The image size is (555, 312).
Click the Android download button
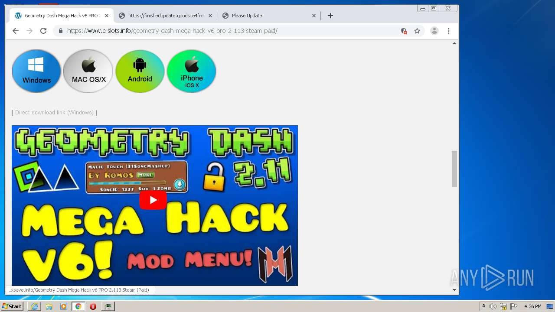click(140, 71)
